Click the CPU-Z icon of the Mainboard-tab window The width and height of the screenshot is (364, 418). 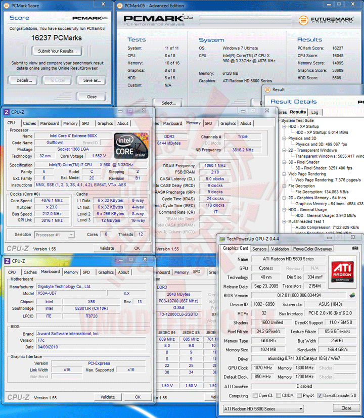point(7,261)
